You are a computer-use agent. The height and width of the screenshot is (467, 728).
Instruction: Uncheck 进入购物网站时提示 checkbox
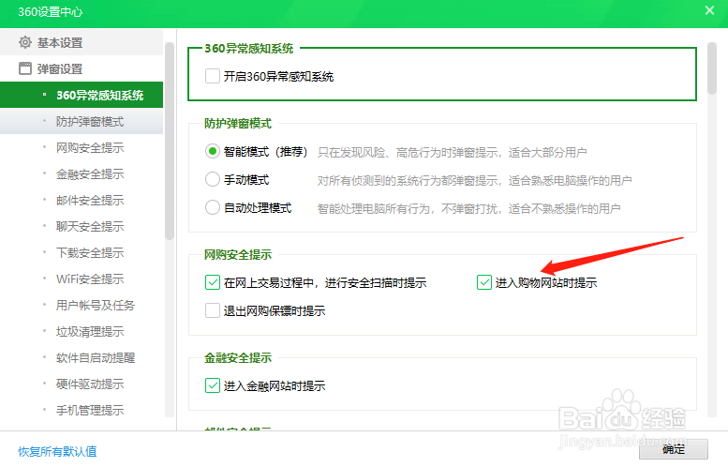point(484,282)
